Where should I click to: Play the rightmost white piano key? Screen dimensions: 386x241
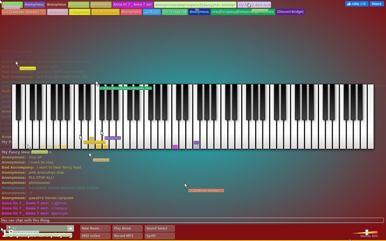[x=371, y=117]
